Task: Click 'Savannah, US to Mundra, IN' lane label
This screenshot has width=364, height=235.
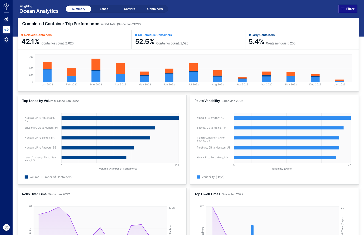Action: (41, 128)
